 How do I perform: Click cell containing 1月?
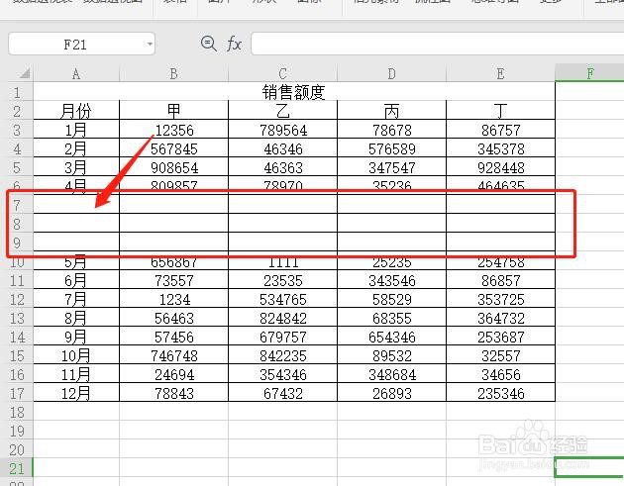click(76, 130)
